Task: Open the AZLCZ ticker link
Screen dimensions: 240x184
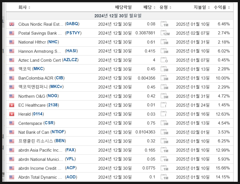Action: (x=70, y=60)
